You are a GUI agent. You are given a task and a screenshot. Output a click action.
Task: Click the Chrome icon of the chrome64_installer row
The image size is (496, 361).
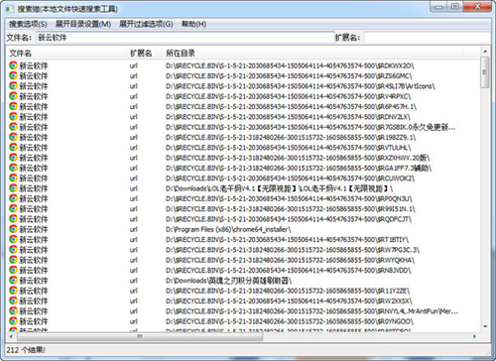click(13, 229)
